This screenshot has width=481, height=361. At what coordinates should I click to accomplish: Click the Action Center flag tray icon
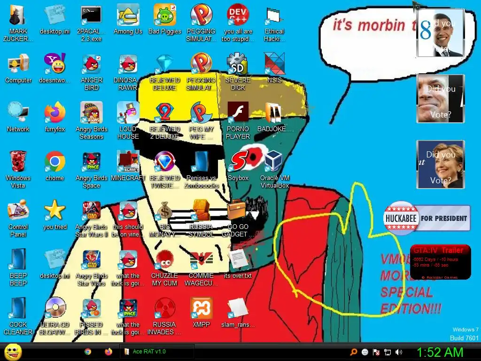coord(376,352)
